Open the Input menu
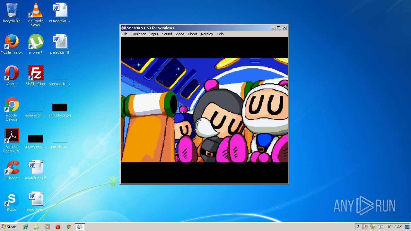 pos(154,34)
